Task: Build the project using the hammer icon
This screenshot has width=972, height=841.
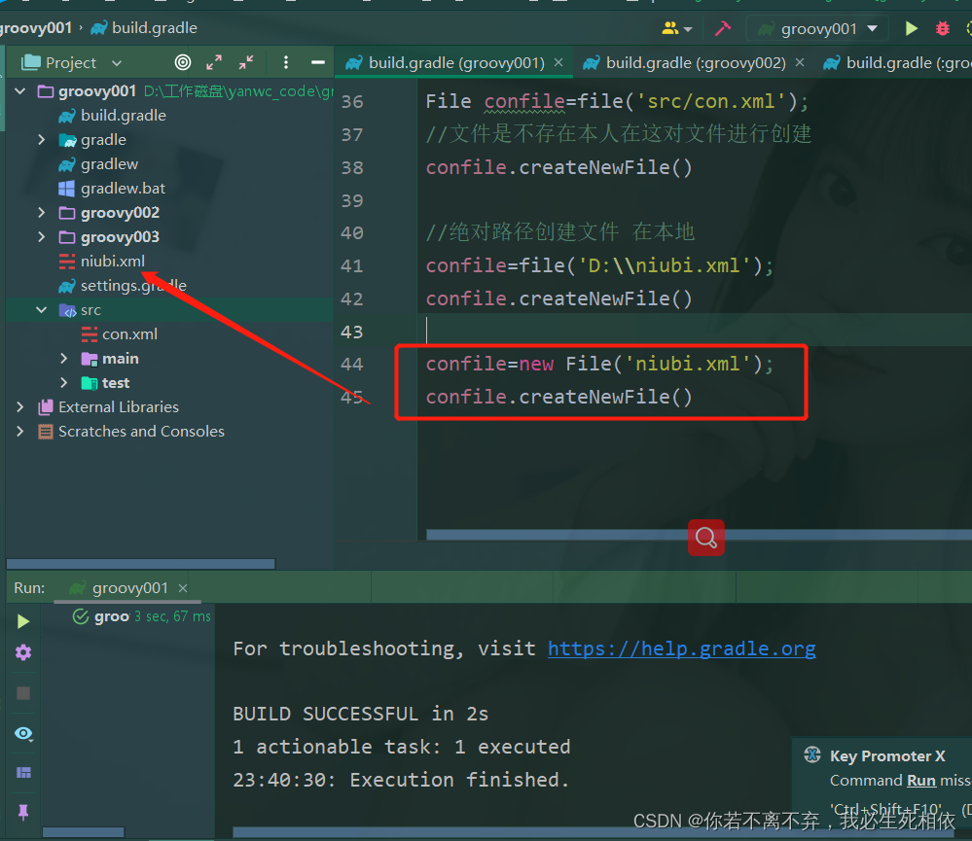Action: click(x=724, y=28)
